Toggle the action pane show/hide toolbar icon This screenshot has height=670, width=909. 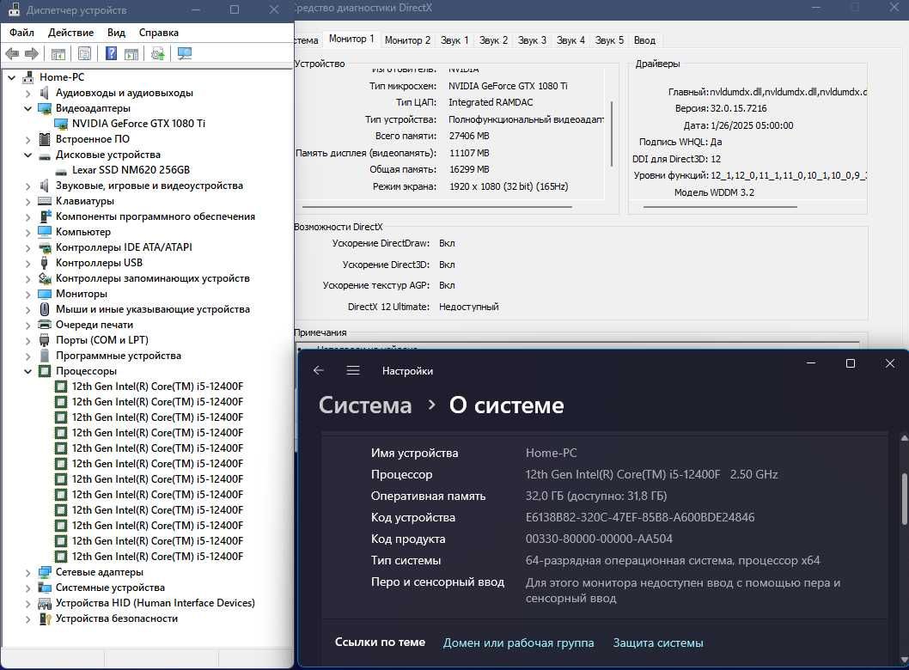tap(131, 54)
